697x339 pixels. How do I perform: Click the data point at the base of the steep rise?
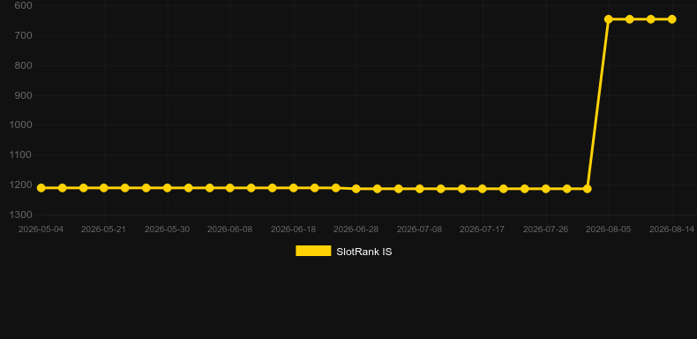coord(588,189)
